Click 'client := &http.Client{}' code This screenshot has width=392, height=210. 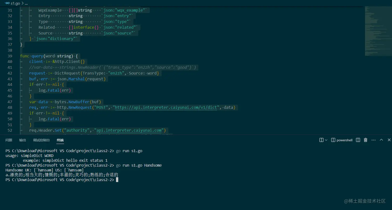[57, 62]
